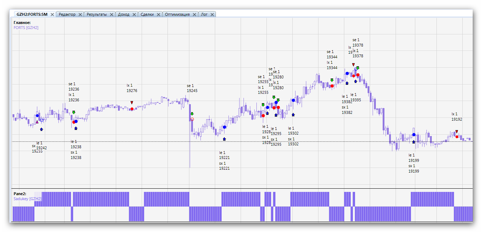
Task: Click the FORTS [GZH2] series label
Action: [26, 28]
